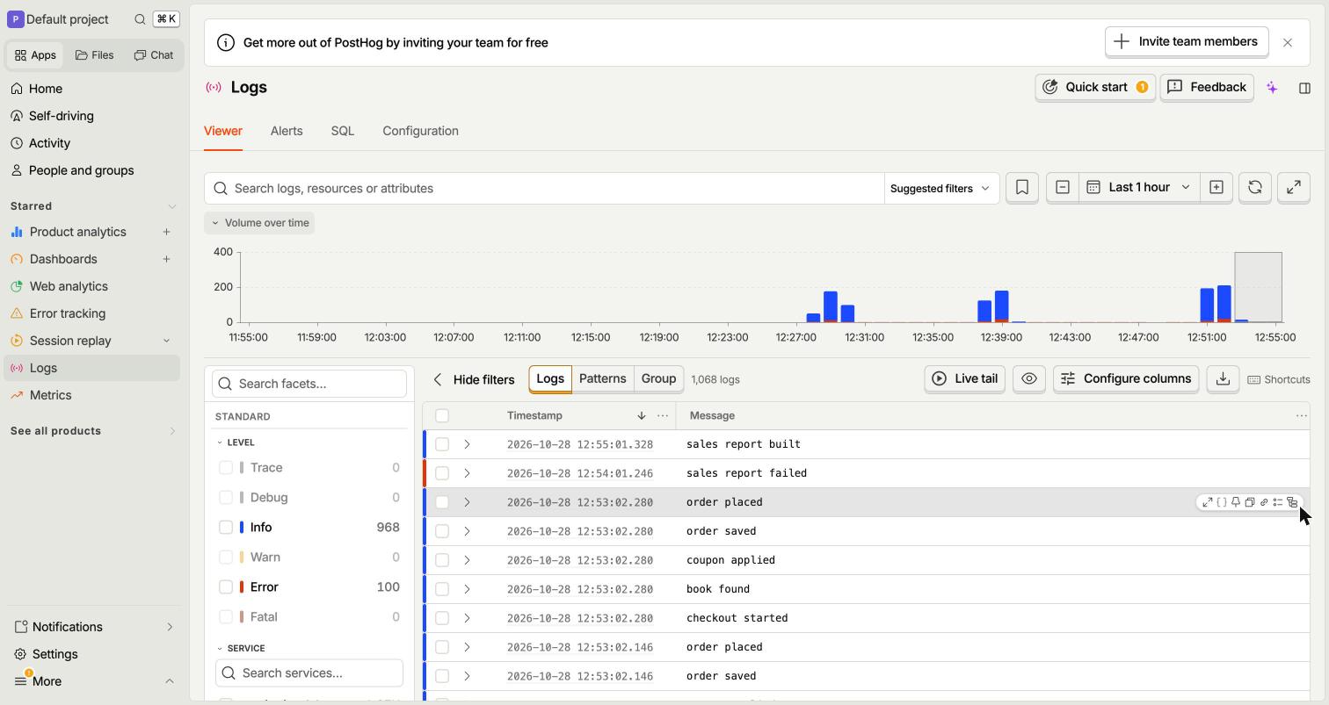
Task: Zoom in the time range with the plus icon
Action: pos(1216,187)
